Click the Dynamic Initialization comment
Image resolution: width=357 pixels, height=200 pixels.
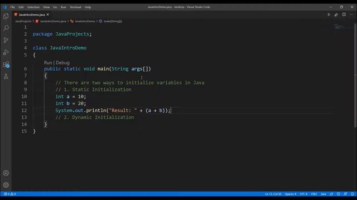(x=95, y=117)
